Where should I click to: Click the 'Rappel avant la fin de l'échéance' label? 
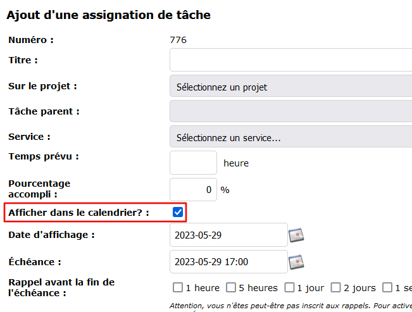point(61,287)
